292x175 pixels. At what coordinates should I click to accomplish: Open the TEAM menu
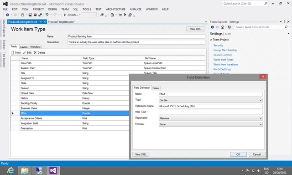point(65,9)
